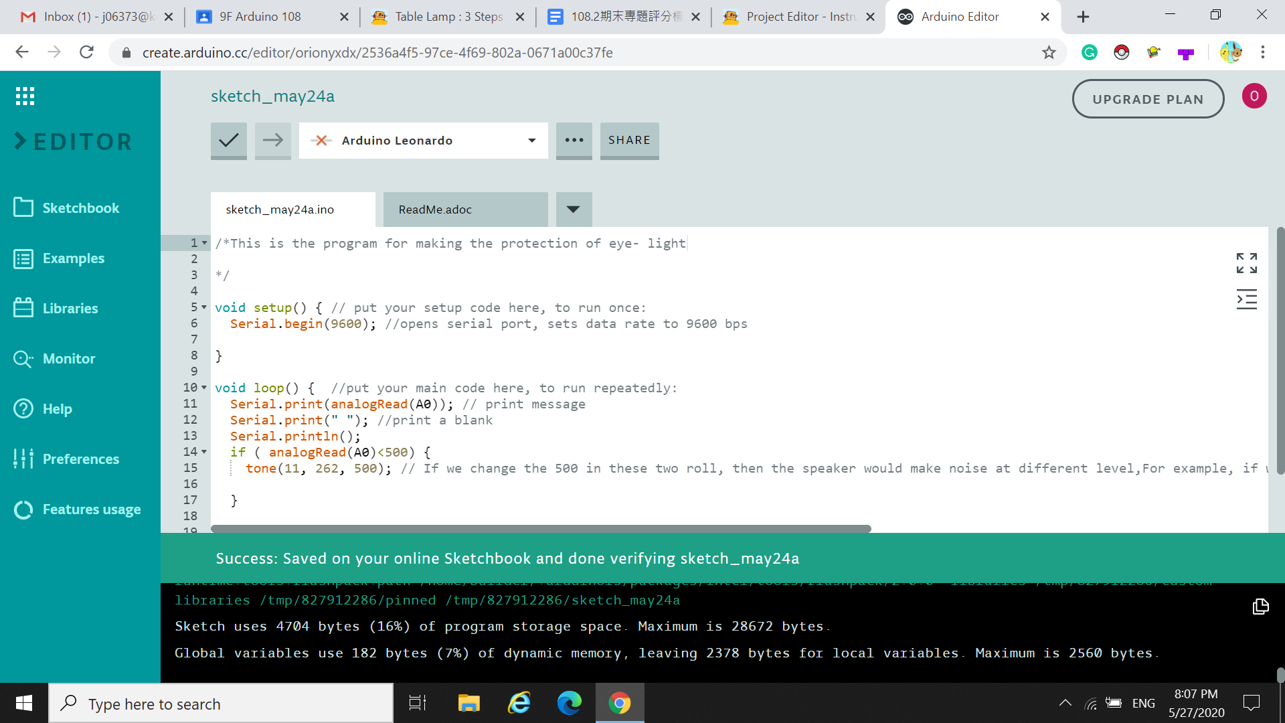Open Libraries panel in sidebar
1285x723 pixels.
(70, 309)
